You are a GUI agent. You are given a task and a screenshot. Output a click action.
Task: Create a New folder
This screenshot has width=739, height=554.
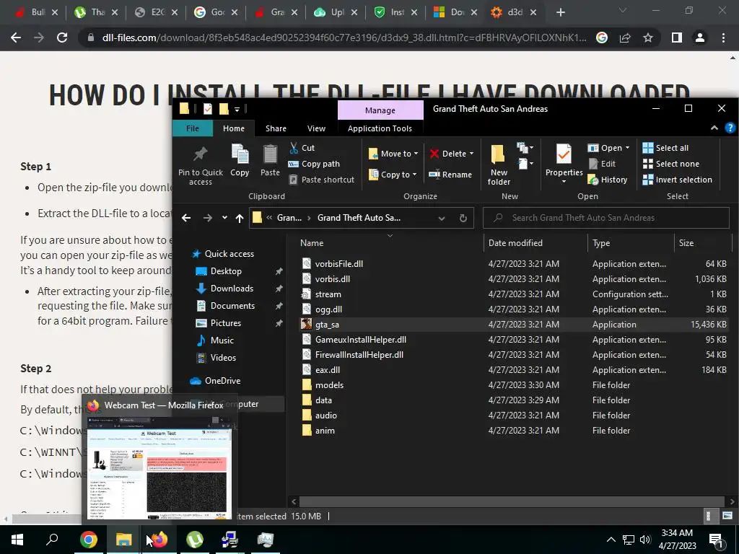pyautogui.click(x=499, y=165)
